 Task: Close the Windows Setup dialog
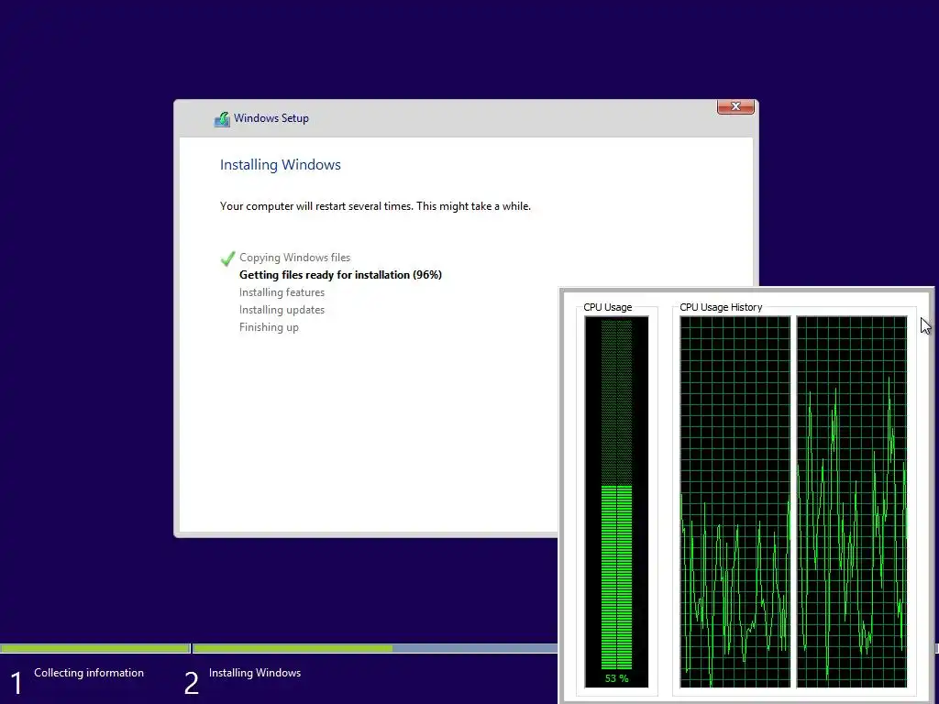[x=735, y=106]
